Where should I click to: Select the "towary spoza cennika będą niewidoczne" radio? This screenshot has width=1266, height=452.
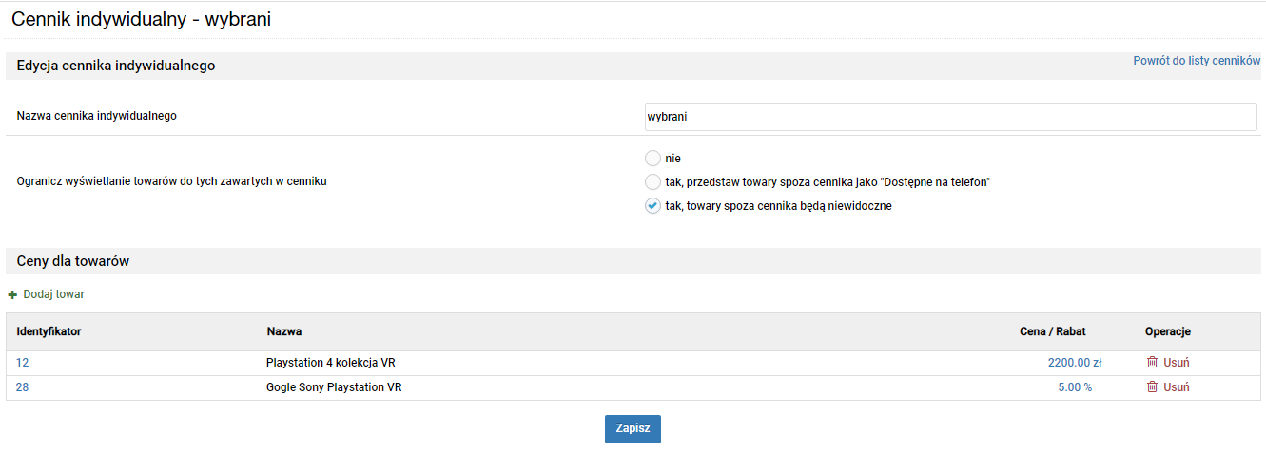coord(652,205)
